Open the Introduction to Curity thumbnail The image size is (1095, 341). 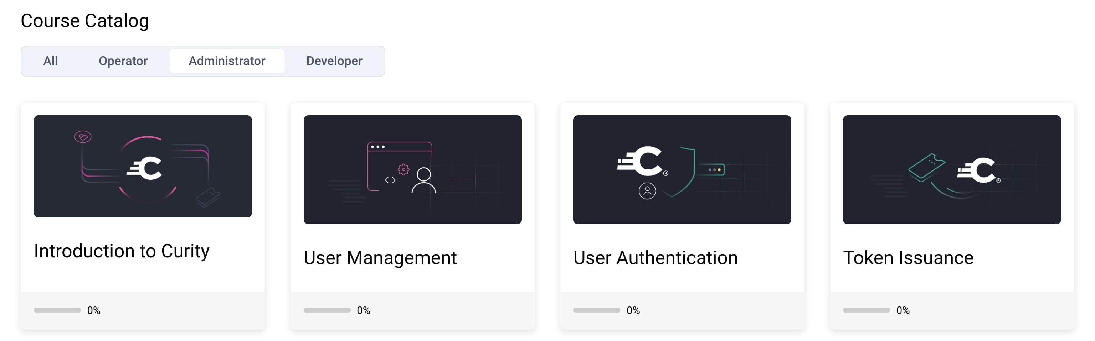click(x=143, y=166)
